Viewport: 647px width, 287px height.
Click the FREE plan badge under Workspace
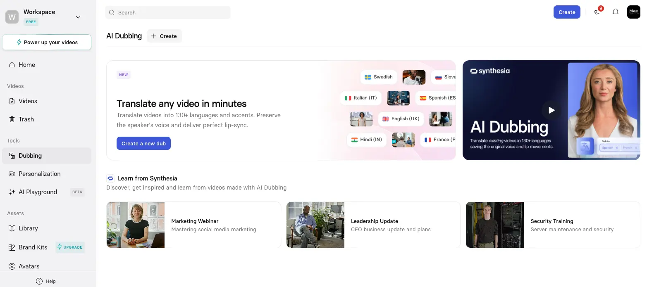tap(31, 22)
